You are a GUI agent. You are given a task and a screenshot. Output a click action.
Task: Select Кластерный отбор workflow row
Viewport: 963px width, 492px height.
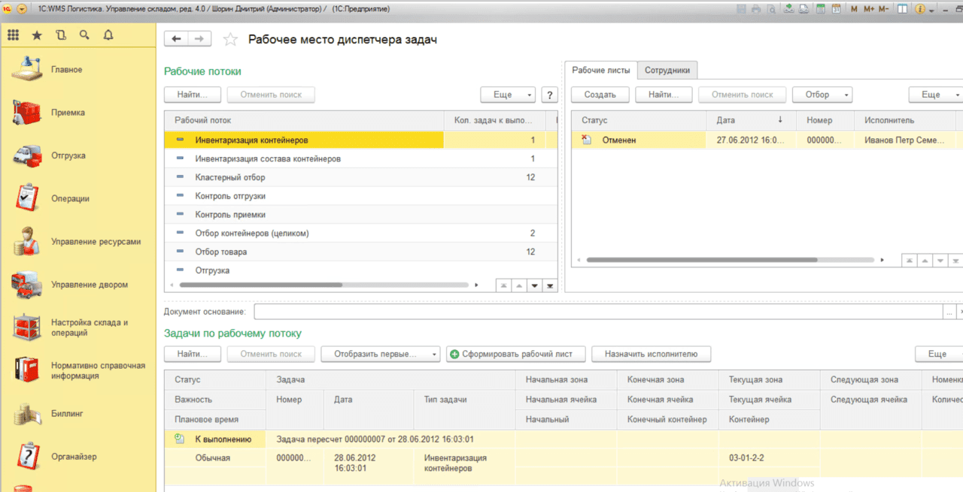[360, 177]
